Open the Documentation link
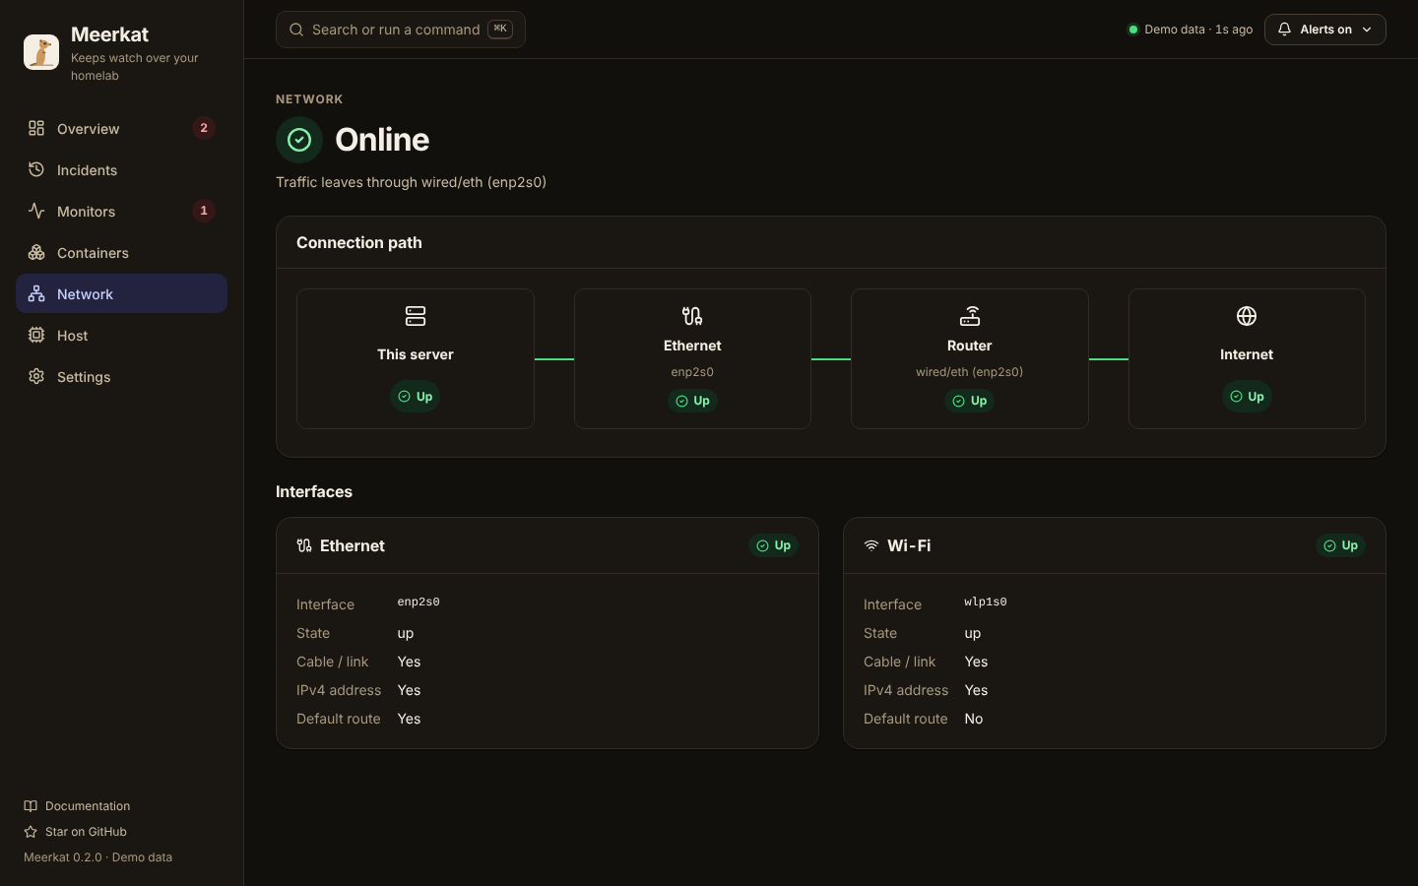The width and height of the screenshot is (1418, 886). pyautogui.click(x=77, y=806)
